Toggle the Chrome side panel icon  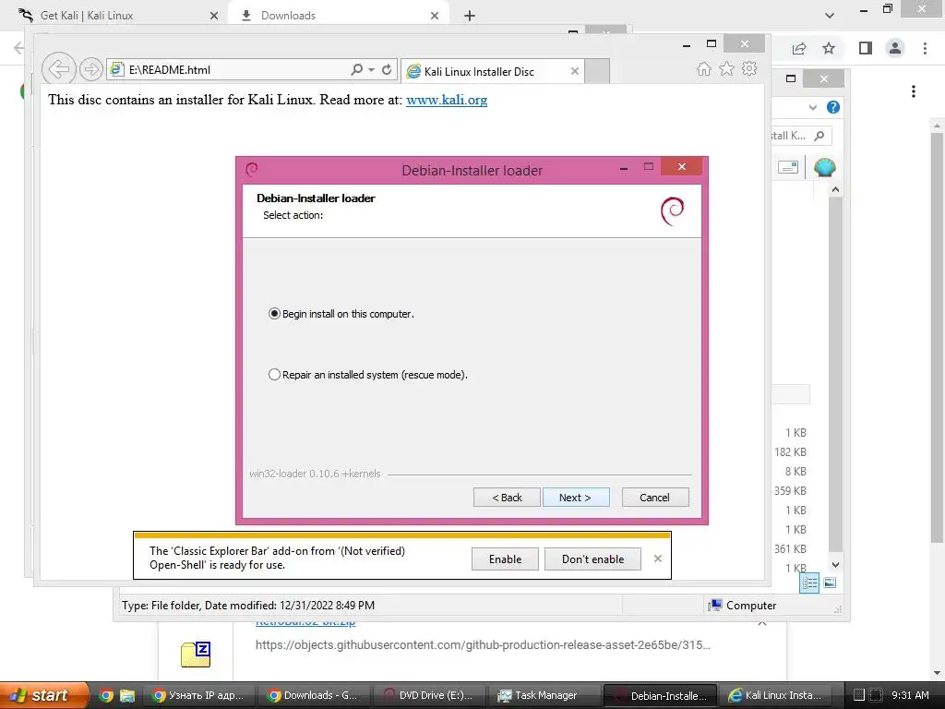[866, 48]
